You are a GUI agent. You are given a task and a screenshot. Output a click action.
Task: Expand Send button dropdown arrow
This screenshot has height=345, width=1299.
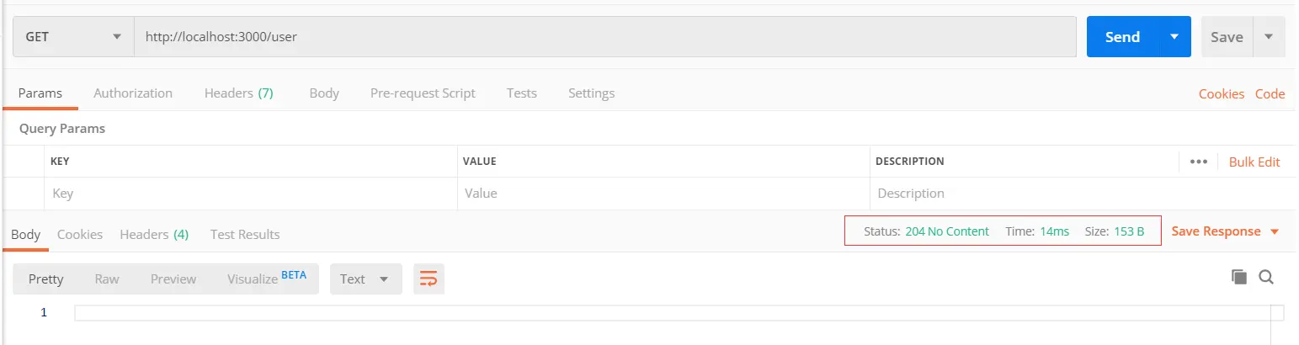pos(1174,37)
